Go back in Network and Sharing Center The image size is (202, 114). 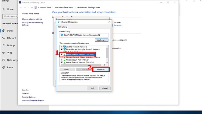click(x=21, y=8)
